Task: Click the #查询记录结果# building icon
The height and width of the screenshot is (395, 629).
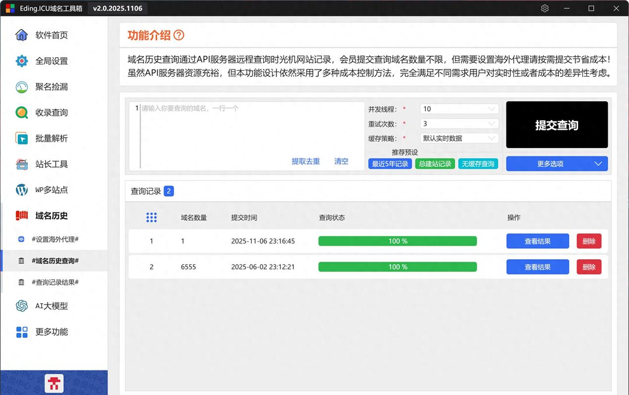Action: [x=21, y=282]
